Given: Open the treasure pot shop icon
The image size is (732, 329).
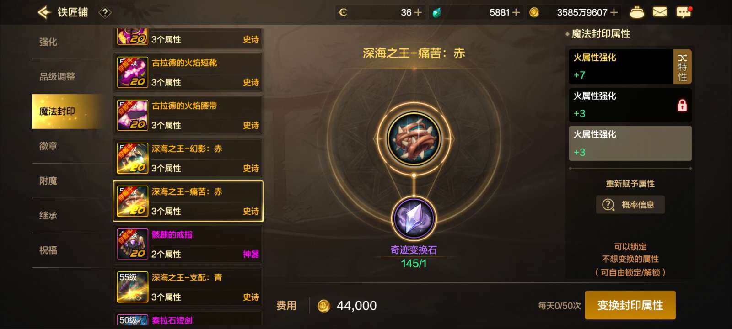Looking at the screenshot, I should pyautogui.click(x=637, y=12).
